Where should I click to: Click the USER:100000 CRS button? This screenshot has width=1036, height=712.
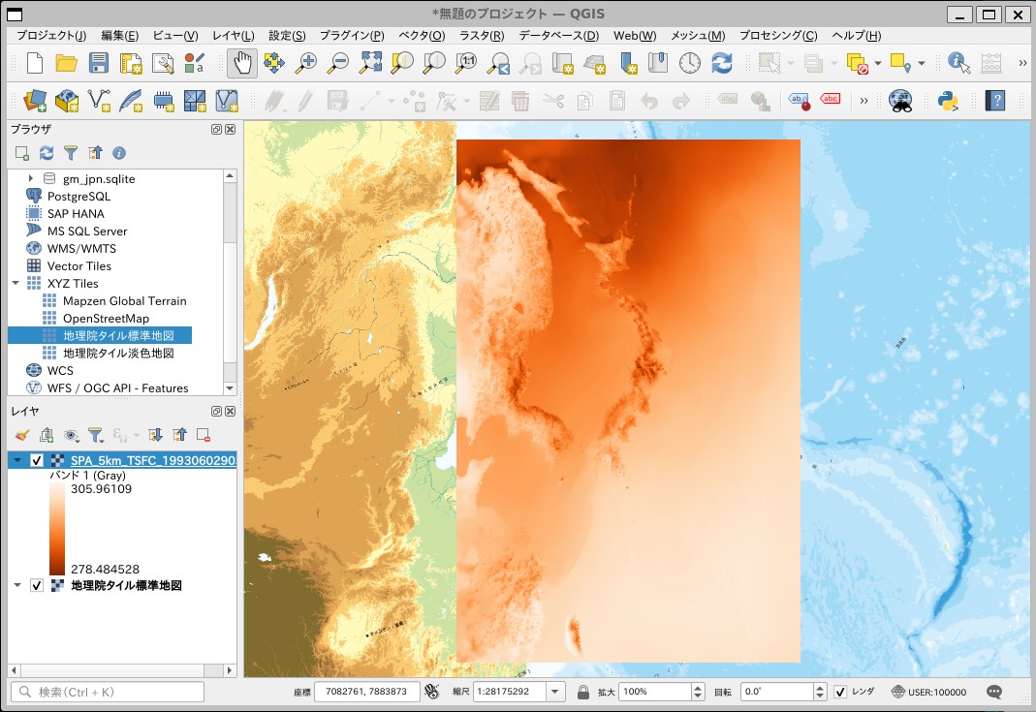(928, 692)
